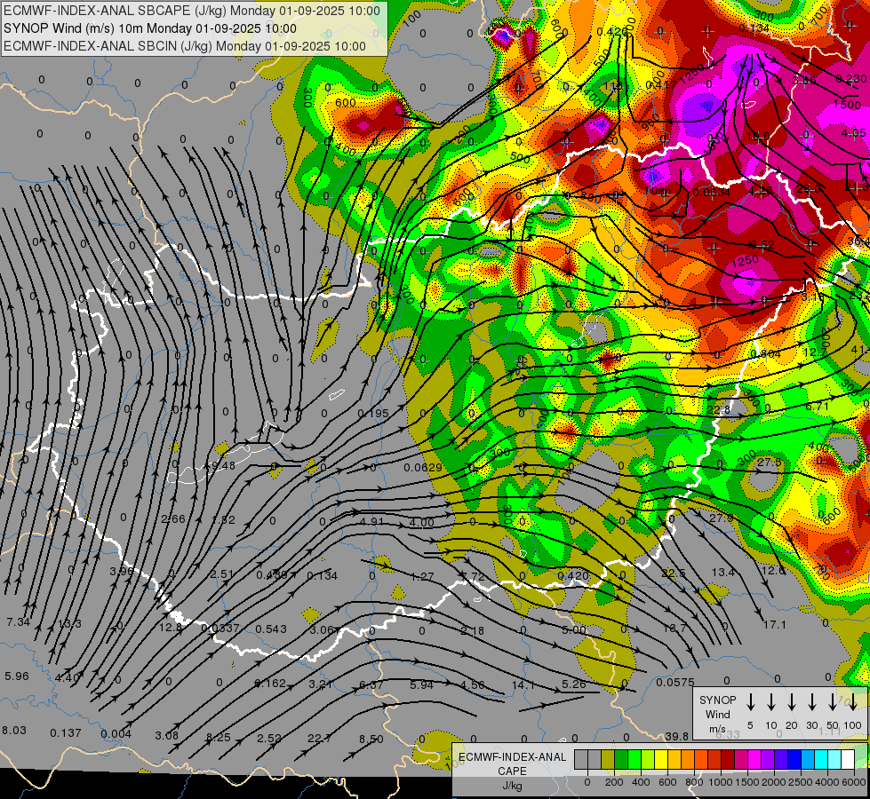
Task: Click the 22.7 value on the map
Action: tap(320, 739)
